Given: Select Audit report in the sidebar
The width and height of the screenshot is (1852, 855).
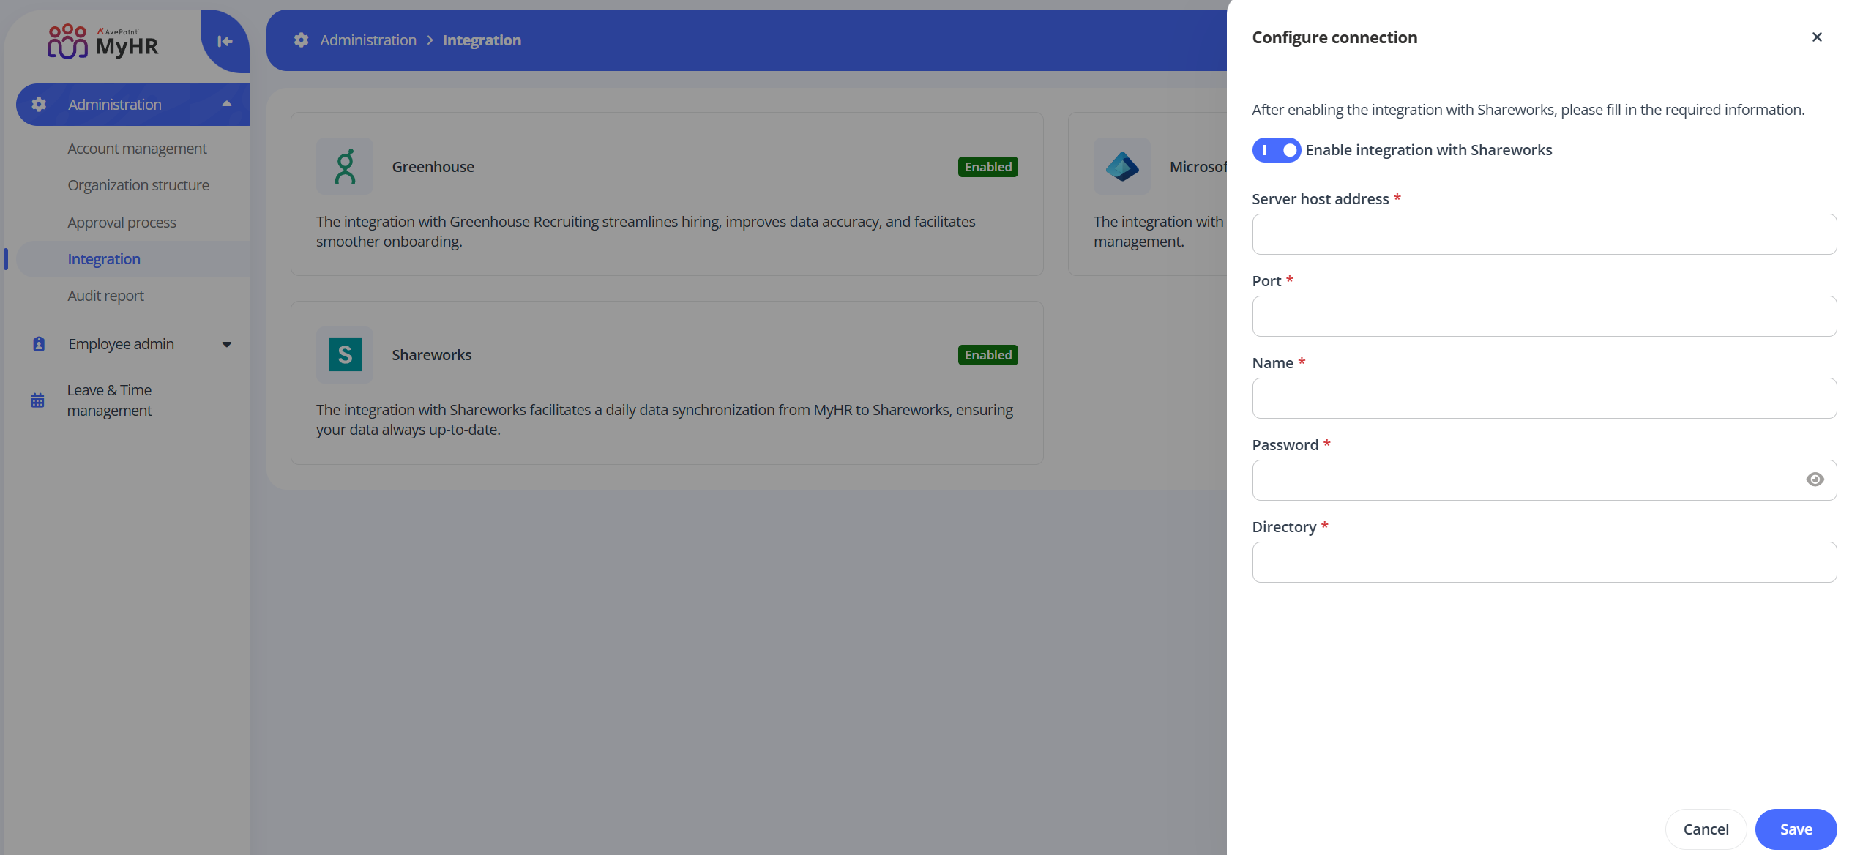Looking at the screenshot, I should coord(105,295).
